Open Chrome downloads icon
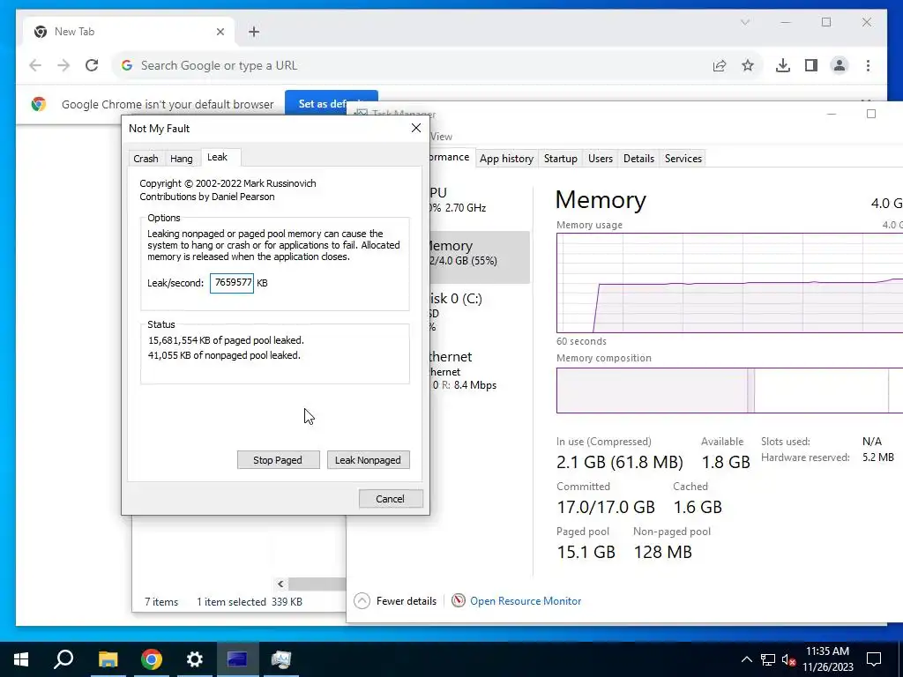The height and width of the screenshot is (677, 903). coord(783,65)
